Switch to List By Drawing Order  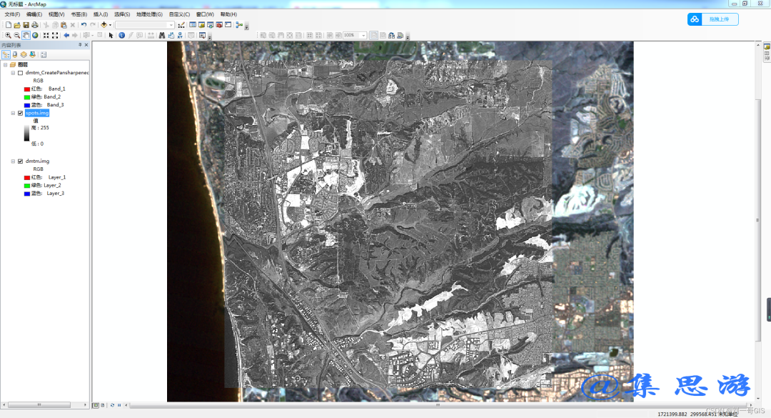tap(6, 54)
